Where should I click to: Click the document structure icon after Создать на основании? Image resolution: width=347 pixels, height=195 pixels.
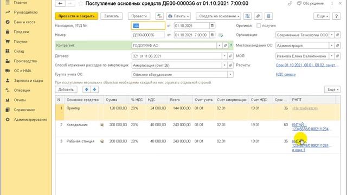point(247,16)
